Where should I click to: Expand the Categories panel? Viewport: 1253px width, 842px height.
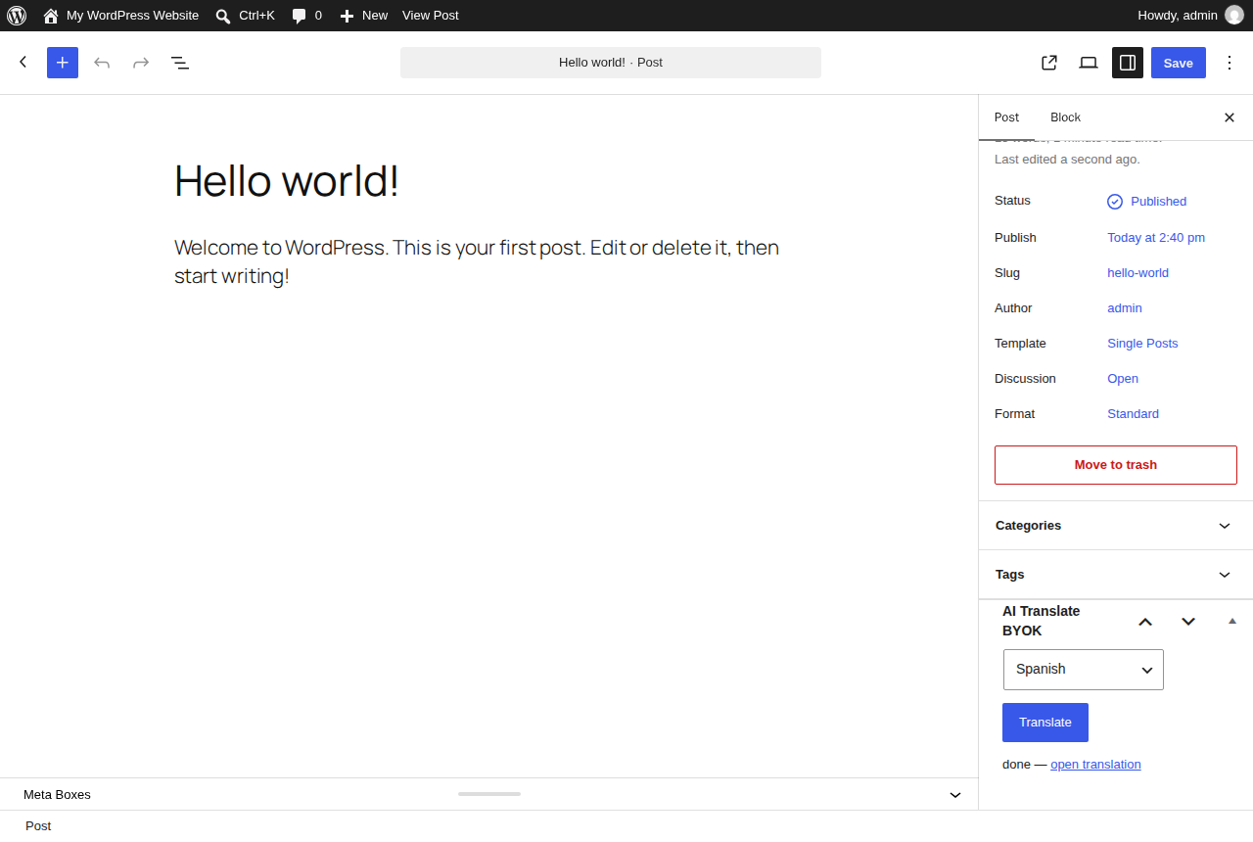(x=1116, y=526)
